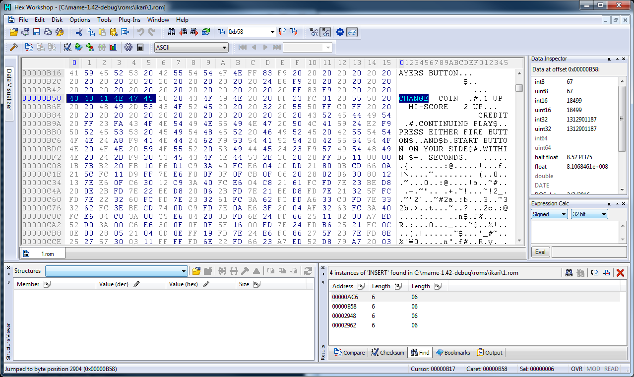634x377 pixels.
Task: Click the Print icon in the toolbar
Action: [48, 32]
